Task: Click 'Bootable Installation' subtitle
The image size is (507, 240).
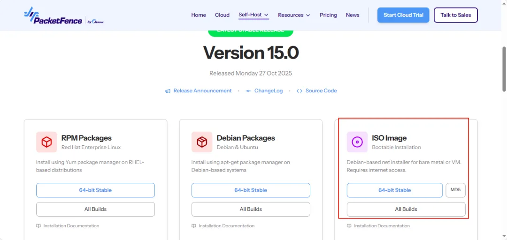Action: pos(396,147)
